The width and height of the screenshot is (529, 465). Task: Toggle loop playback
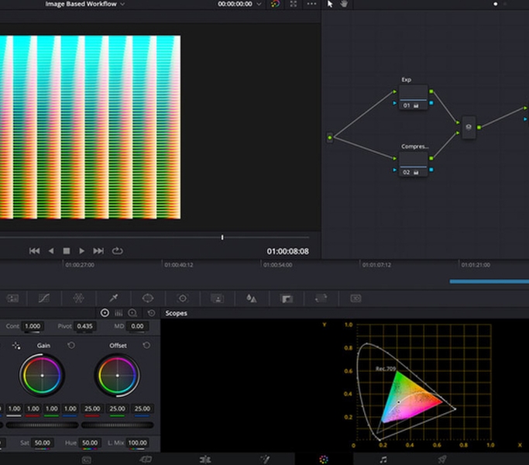[x=118, y=251]
